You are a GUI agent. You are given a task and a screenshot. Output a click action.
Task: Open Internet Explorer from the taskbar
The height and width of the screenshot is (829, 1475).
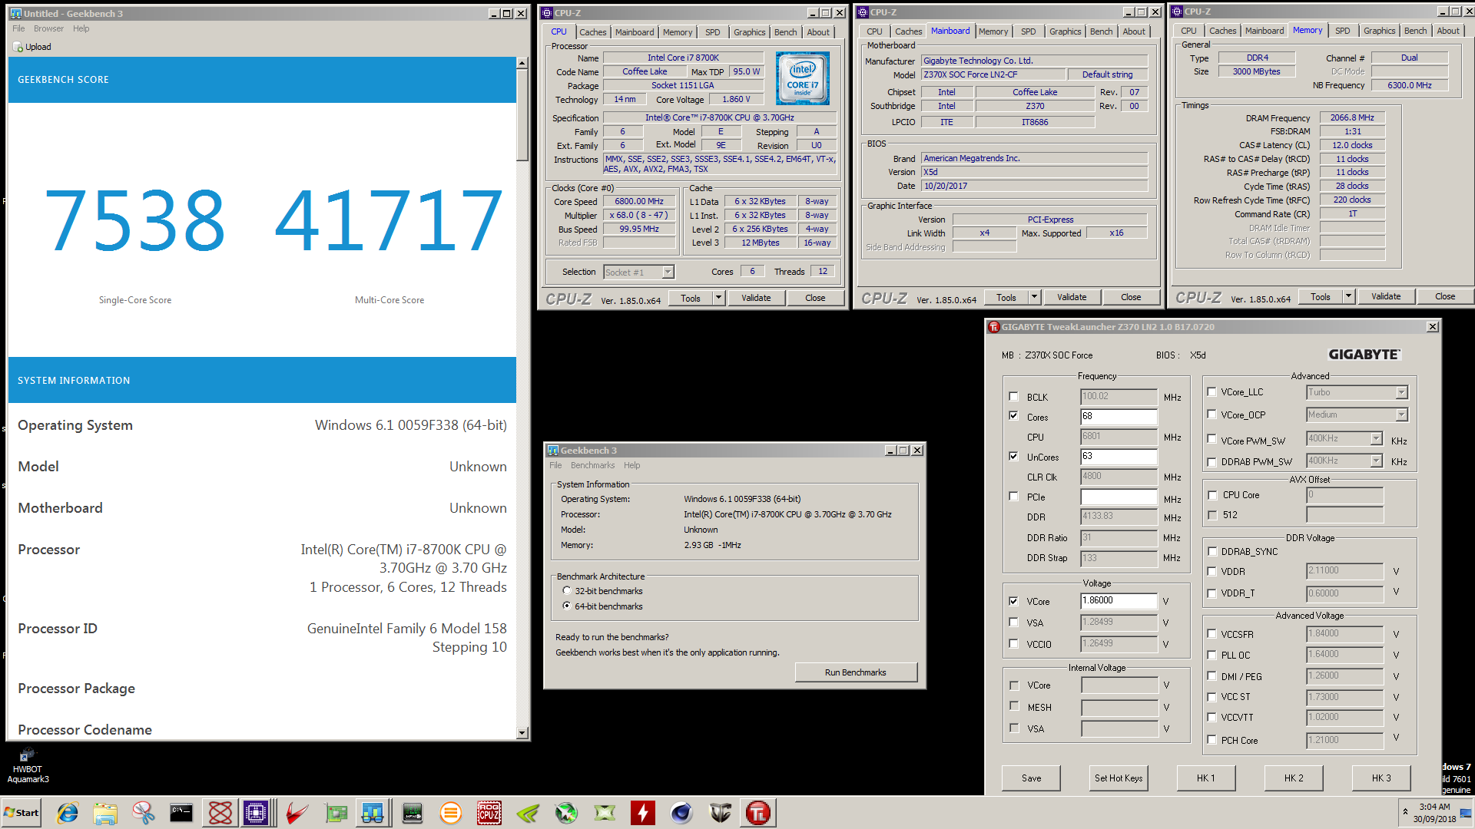tap(68, 813)
